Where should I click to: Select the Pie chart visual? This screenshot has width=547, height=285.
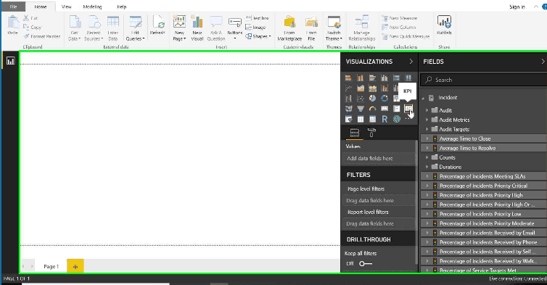pyautogui.click(x=372, y=99)
